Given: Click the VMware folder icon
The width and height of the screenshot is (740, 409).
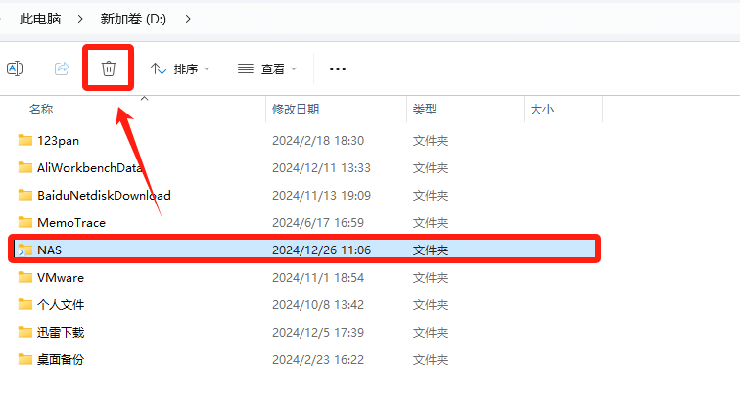Looking at the screenshot, I should 25,277.
